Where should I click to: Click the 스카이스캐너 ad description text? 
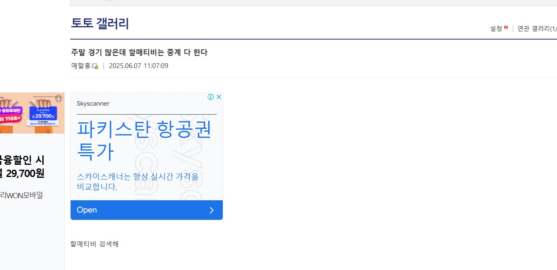click(140, 182)
